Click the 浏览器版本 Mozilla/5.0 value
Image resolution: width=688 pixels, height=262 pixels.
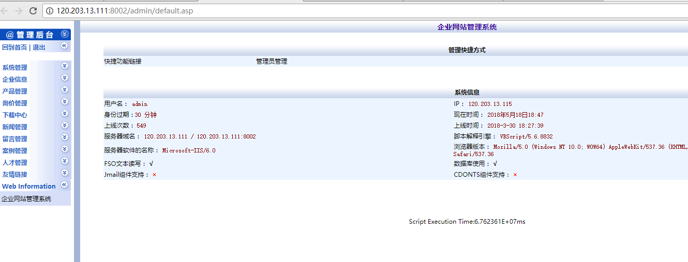571,150
